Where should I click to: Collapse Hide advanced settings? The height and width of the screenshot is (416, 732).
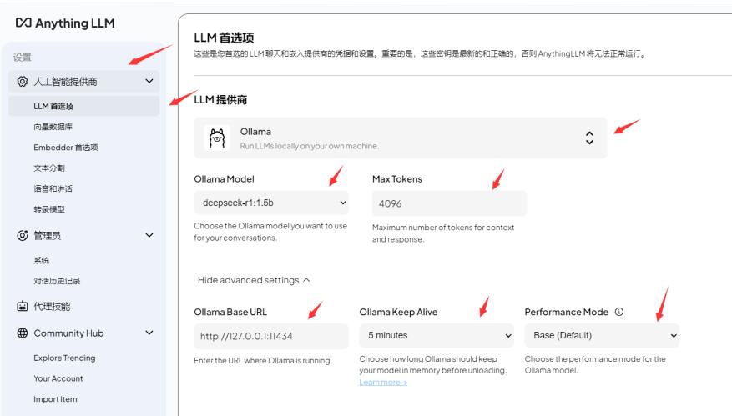[x=254, y=280]
